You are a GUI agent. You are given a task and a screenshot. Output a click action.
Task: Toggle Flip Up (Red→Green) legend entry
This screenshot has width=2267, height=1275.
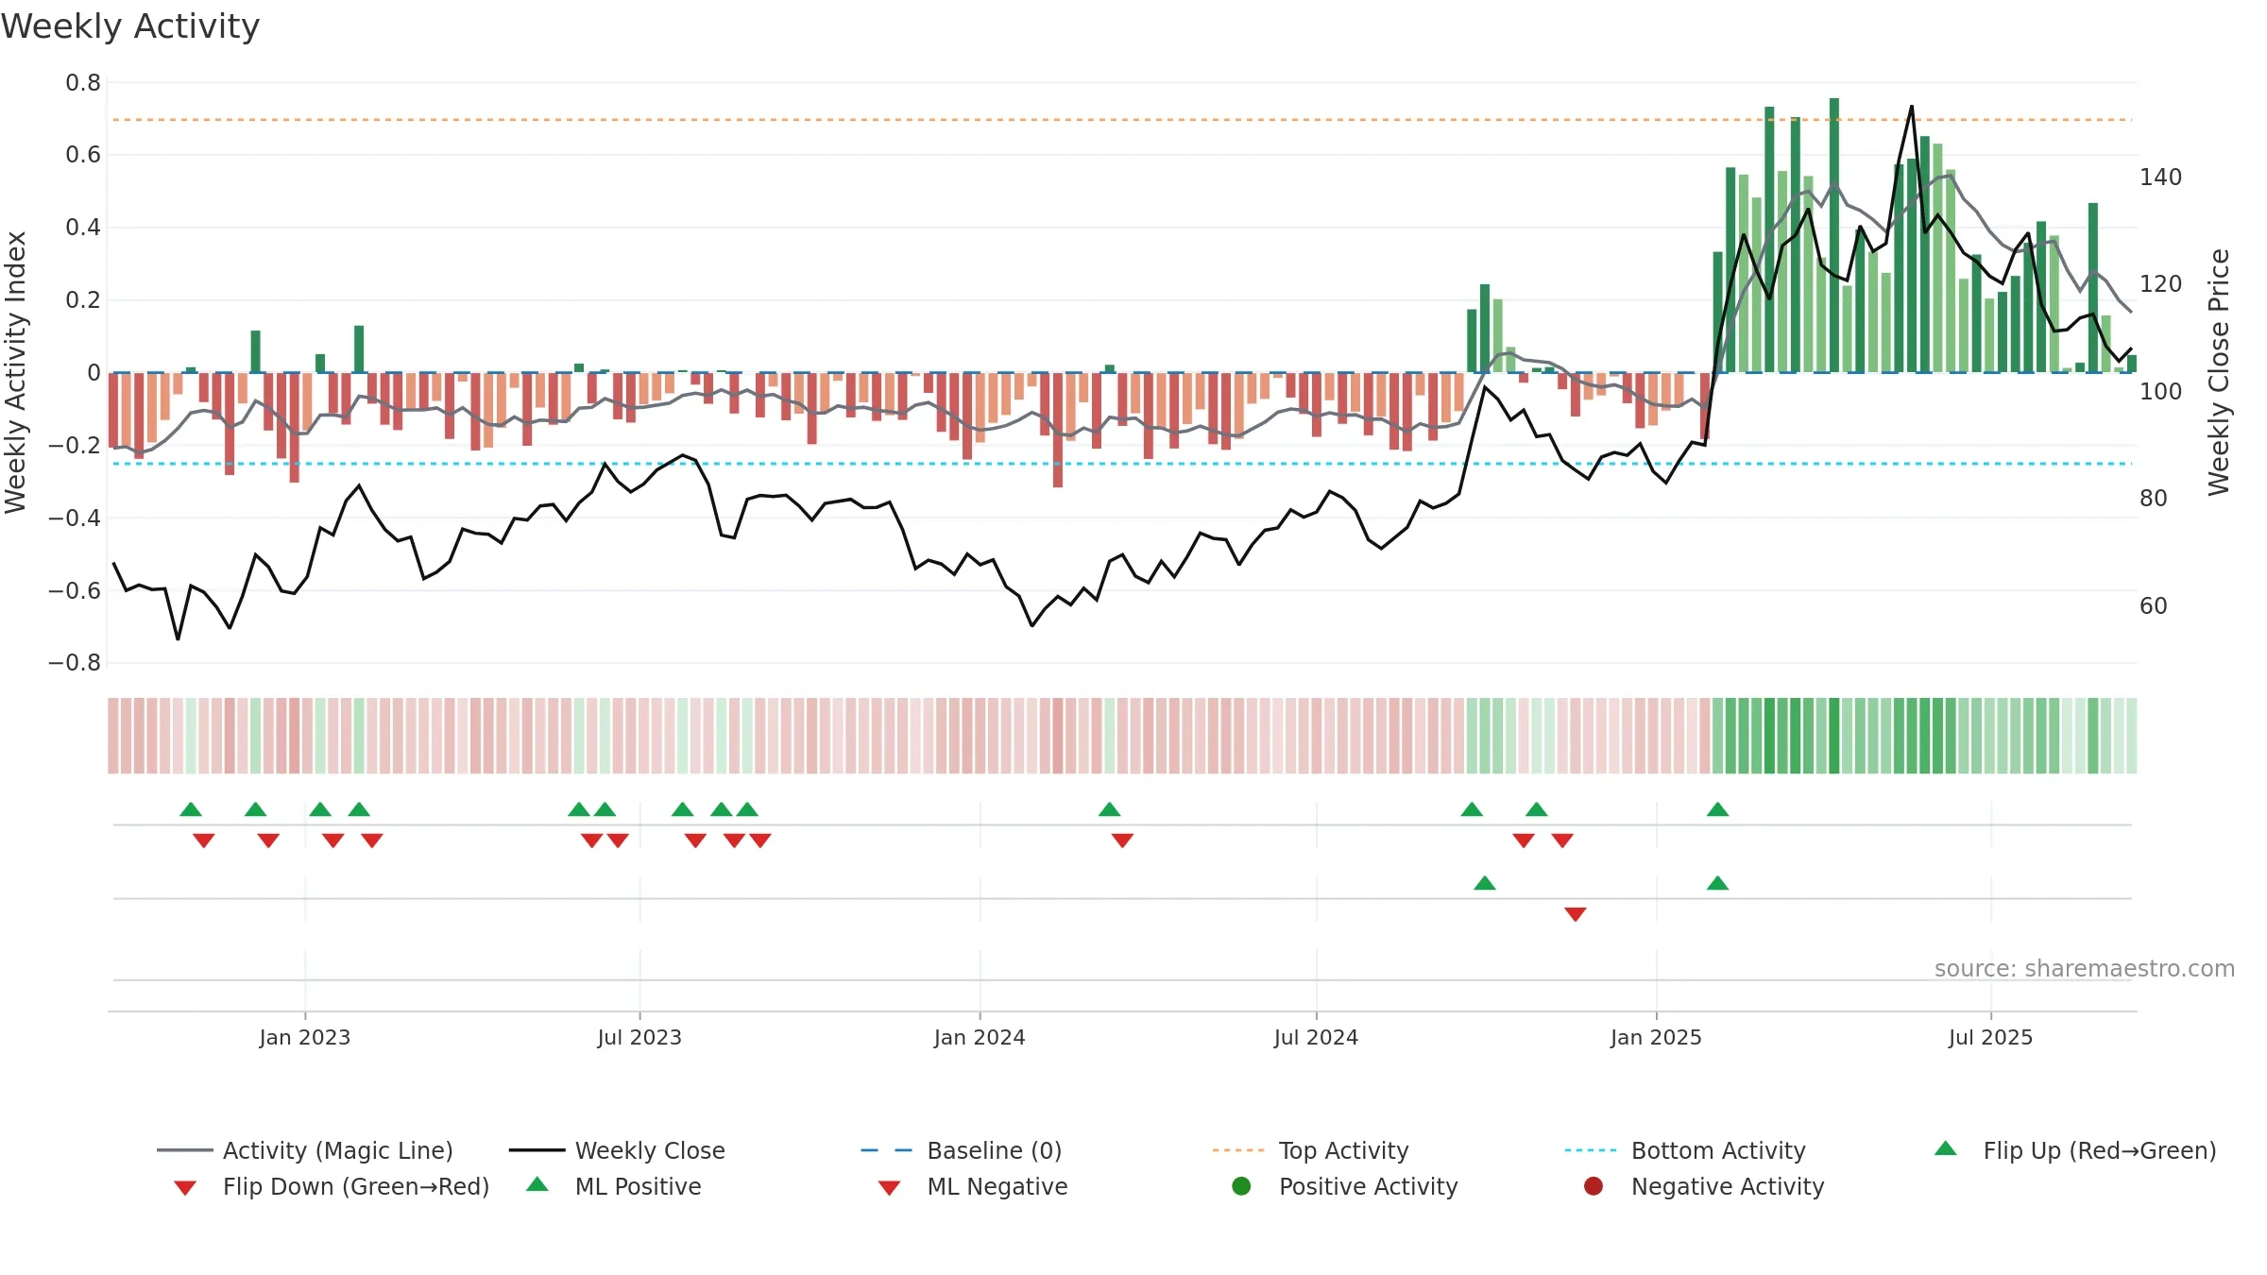pos(2075,1150)
